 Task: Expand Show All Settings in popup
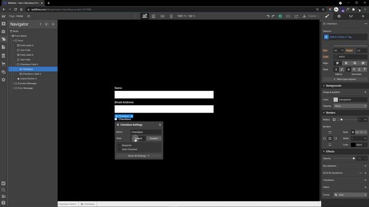coord(138,156)
